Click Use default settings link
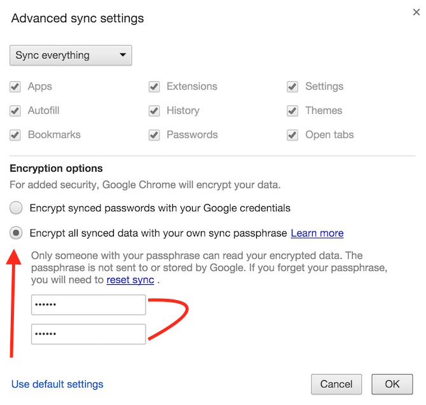The height and width of the screenshot is (405, 426). pyautogui.click(x=57, y=384)
